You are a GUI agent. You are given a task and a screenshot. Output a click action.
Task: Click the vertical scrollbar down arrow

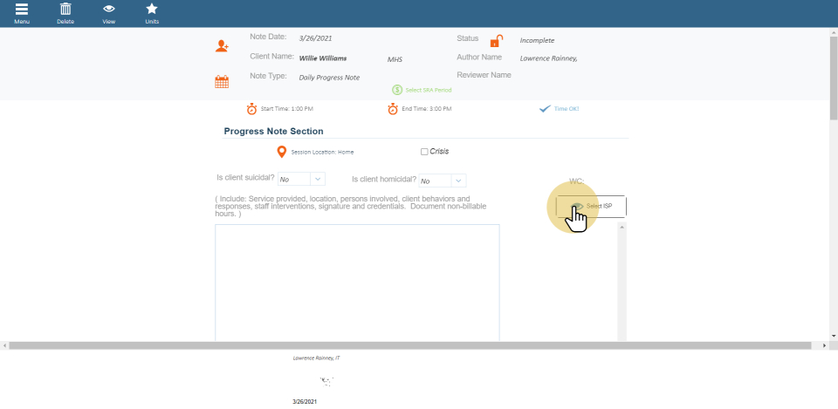click(834, 336)
